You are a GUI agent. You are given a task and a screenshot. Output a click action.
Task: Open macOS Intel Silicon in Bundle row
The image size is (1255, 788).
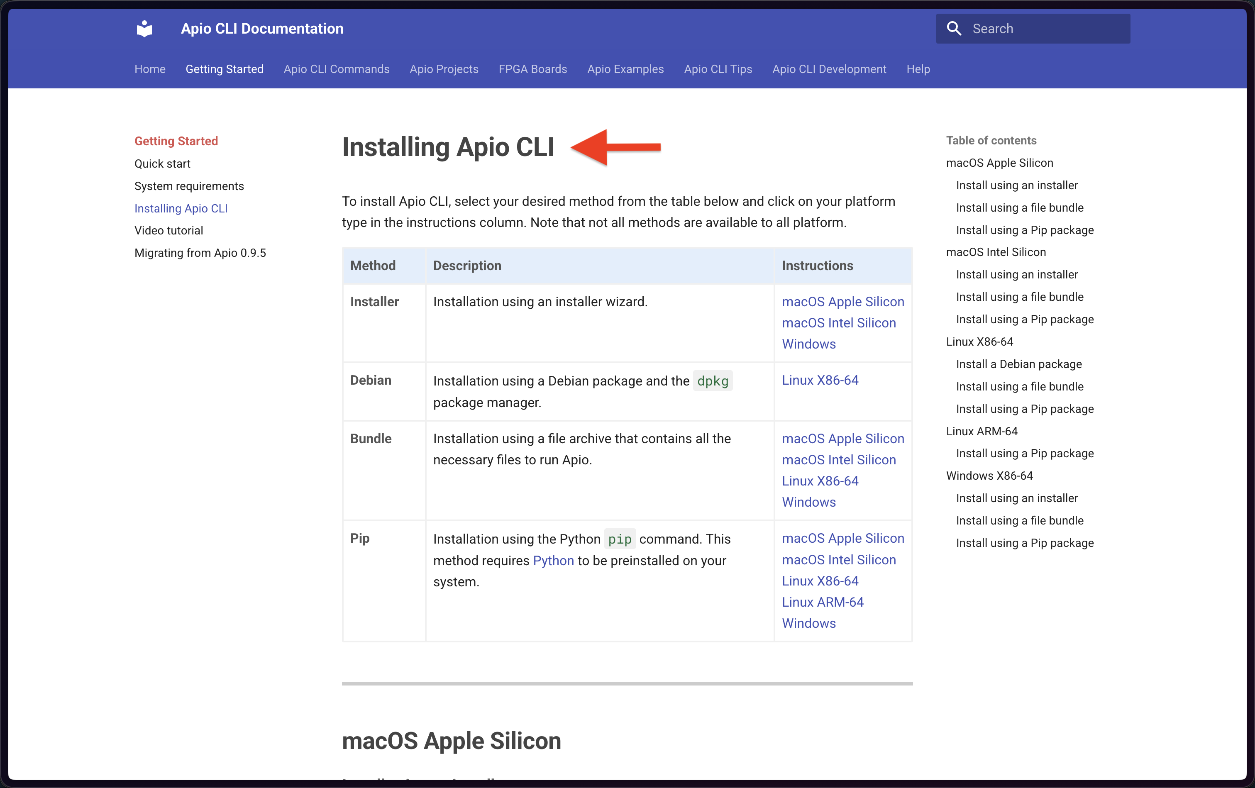(x=839, y=460)
